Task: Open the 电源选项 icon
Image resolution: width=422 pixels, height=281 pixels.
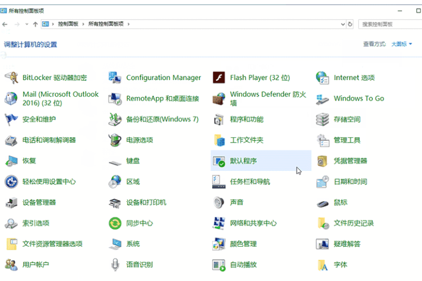Action: tap(115, 140)
